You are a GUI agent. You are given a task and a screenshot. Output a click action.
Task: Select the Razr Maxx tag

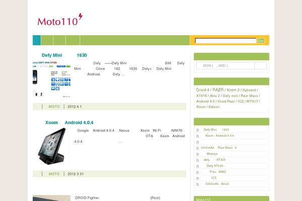pos(249,96)
